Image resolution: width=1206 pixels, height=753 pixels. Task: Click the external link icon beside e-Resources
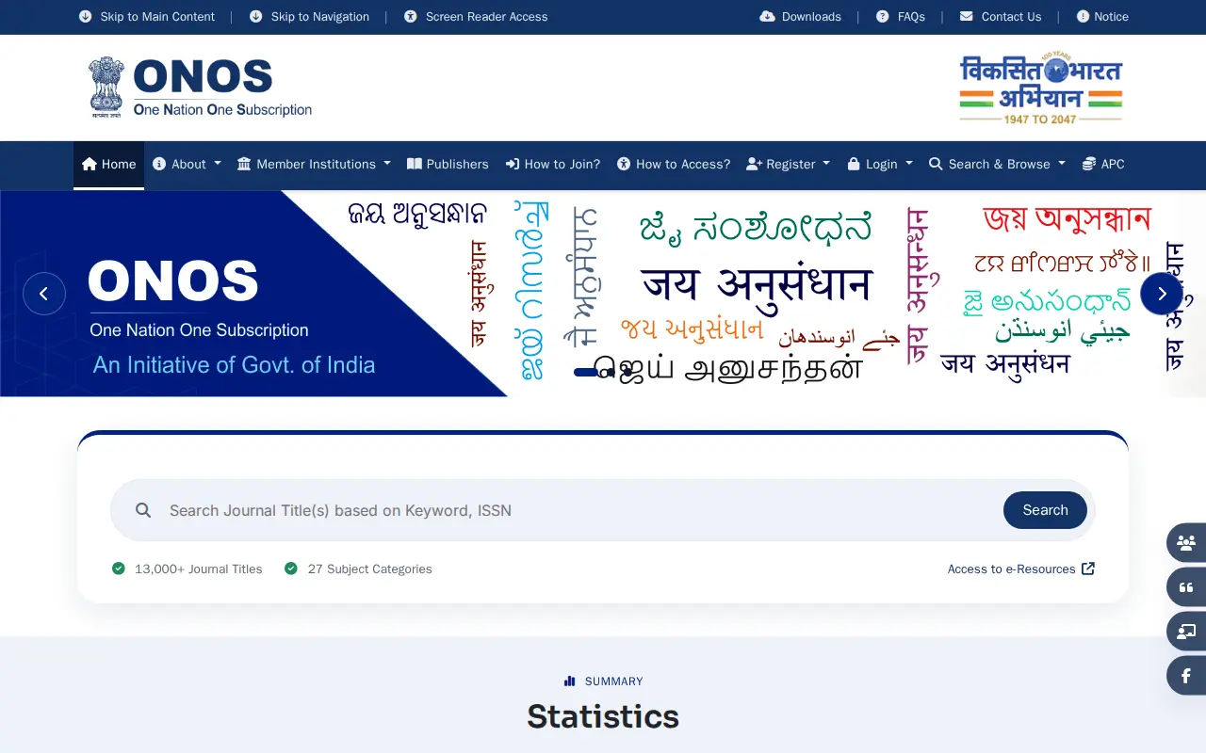coord(1088,569)
